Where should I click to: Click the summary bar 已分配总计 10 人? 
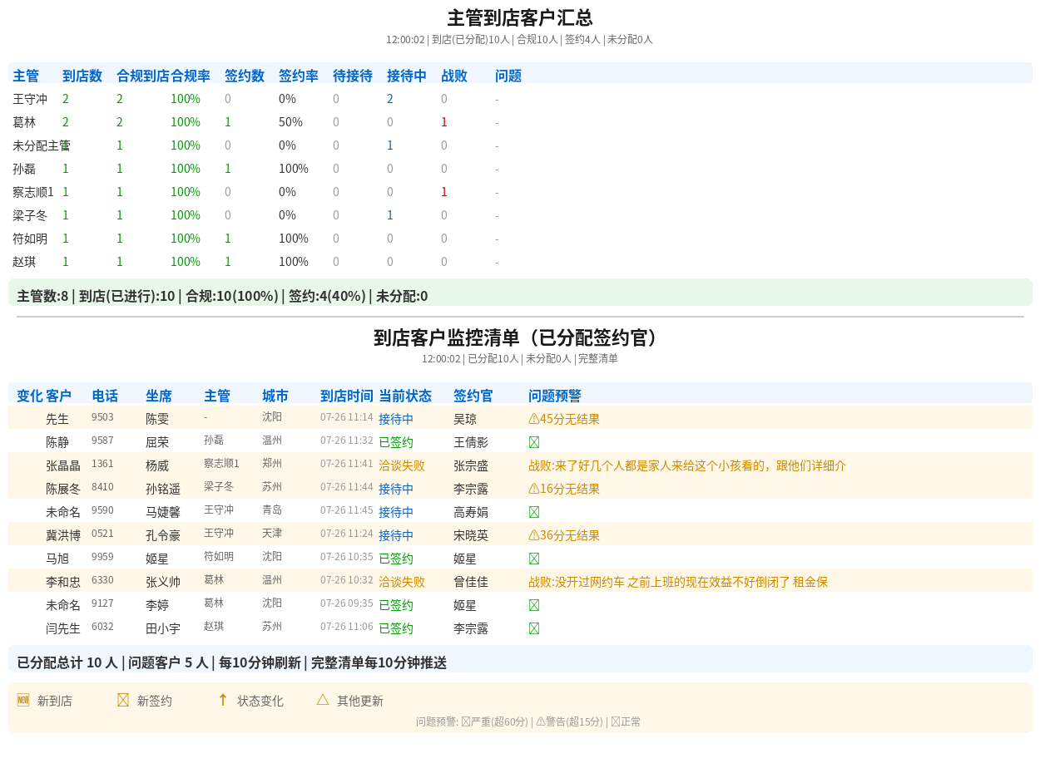pyautogui.click(x=520, y=659)
